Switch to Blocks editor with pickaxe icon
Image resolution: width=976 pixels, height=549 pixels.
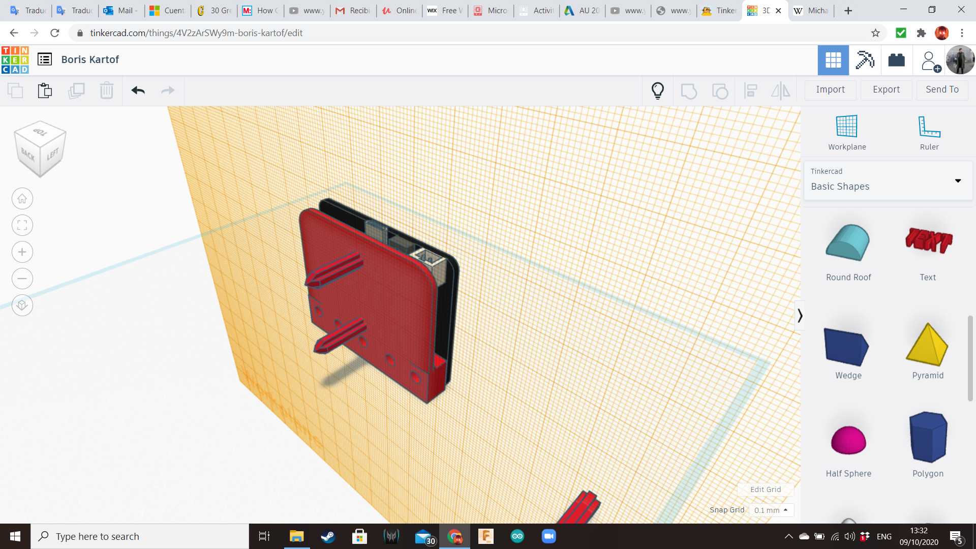(864, 60)
